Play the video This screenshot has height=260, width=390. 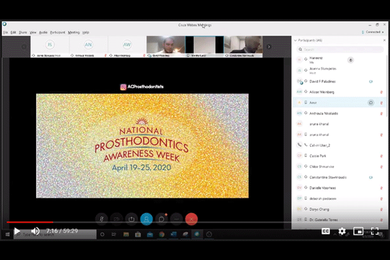point(17,231)
